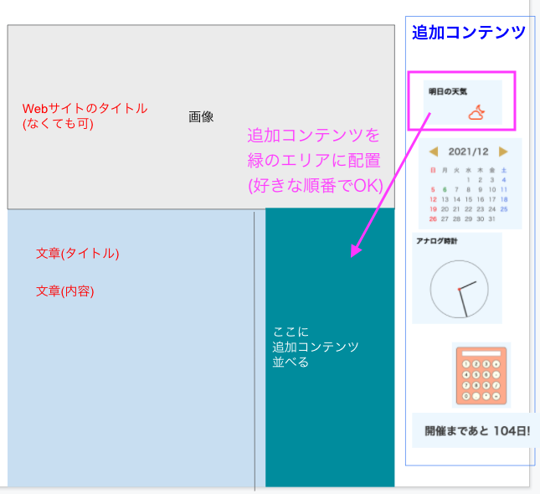Click the calendar next month arrow
Viewport: 540px width, 494px height.
coord(503,152)
